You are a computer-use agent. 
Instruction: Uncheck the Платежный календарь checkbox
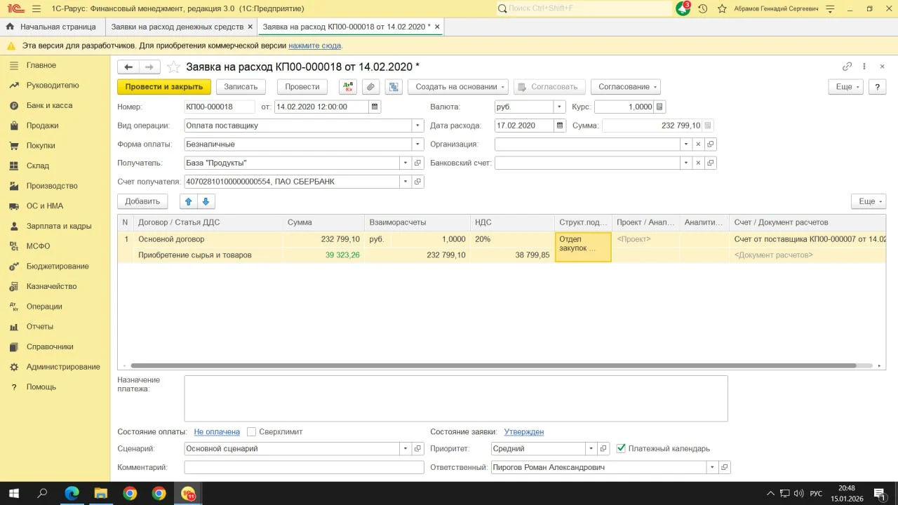621,448
